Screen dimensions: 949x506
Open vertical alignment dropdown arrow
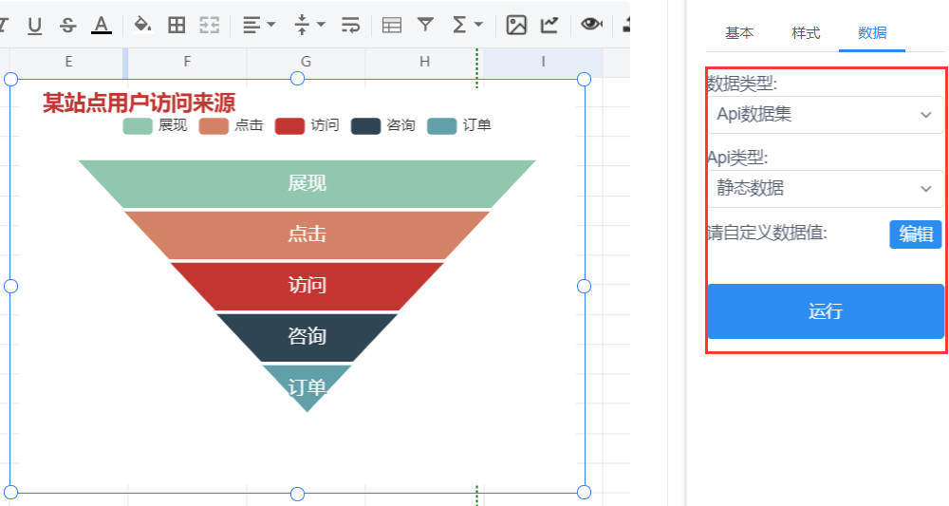pyautogui.click(x=321, y=25)
